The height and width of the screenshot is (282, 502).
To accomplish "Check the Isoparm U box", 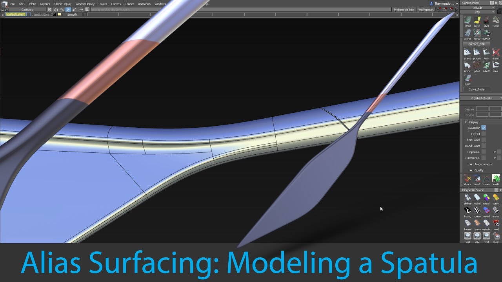I will 484,152.
